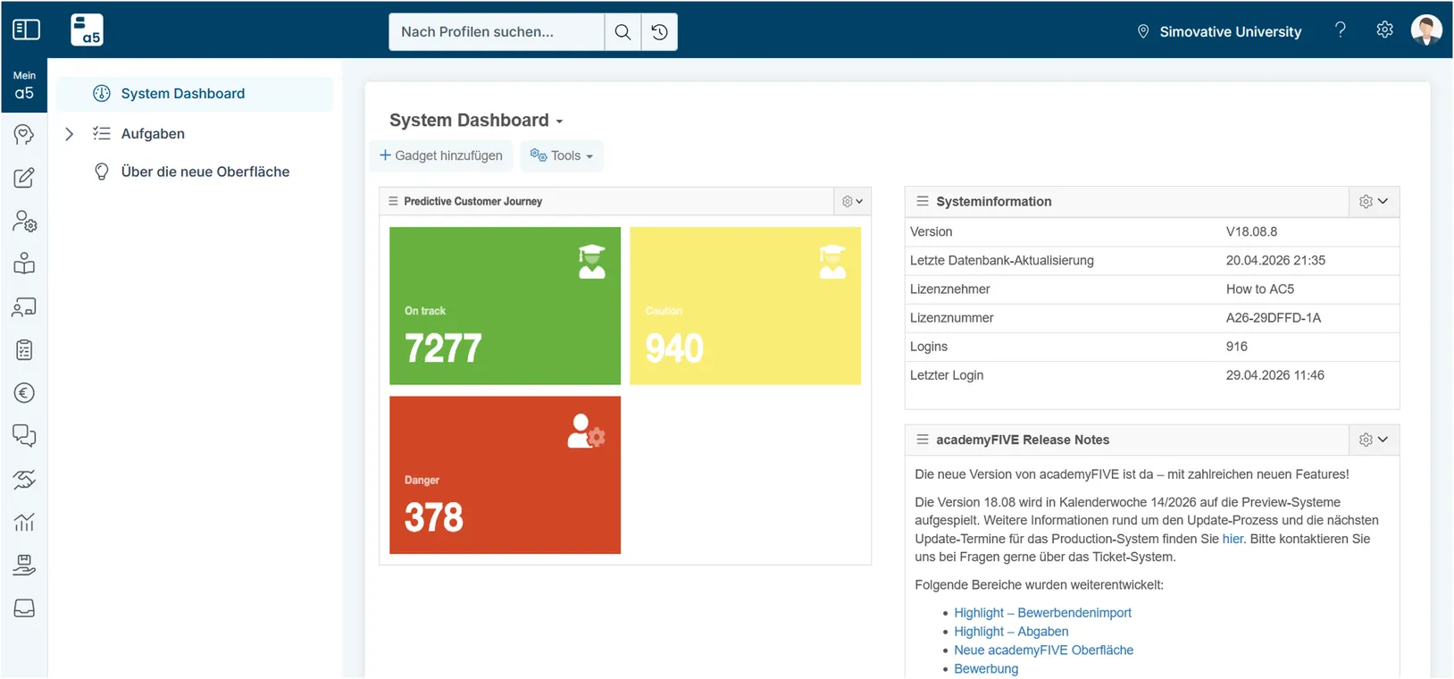Click the version value V18.08.8

point(1251,231)
